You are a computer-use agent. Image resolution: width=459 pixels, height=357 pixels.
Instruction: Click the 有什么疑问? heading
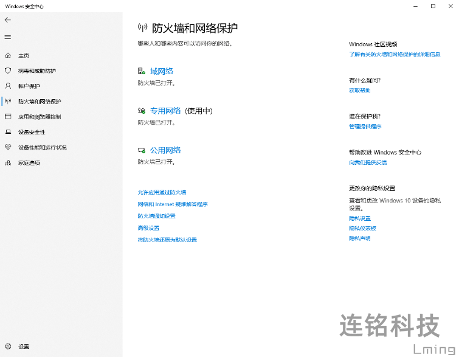click(x=365, y=80)
